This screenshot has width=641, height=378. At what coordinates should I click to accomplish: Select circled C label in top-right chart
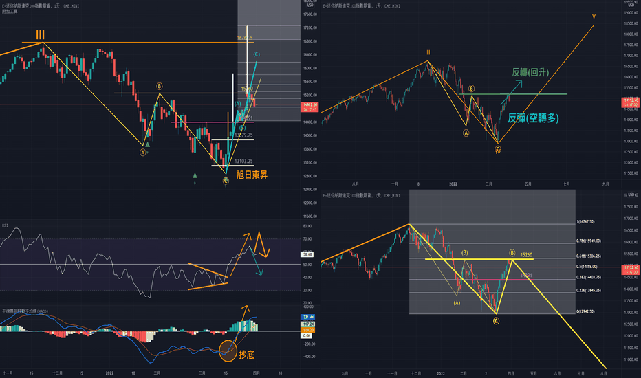tap(498, 150)
